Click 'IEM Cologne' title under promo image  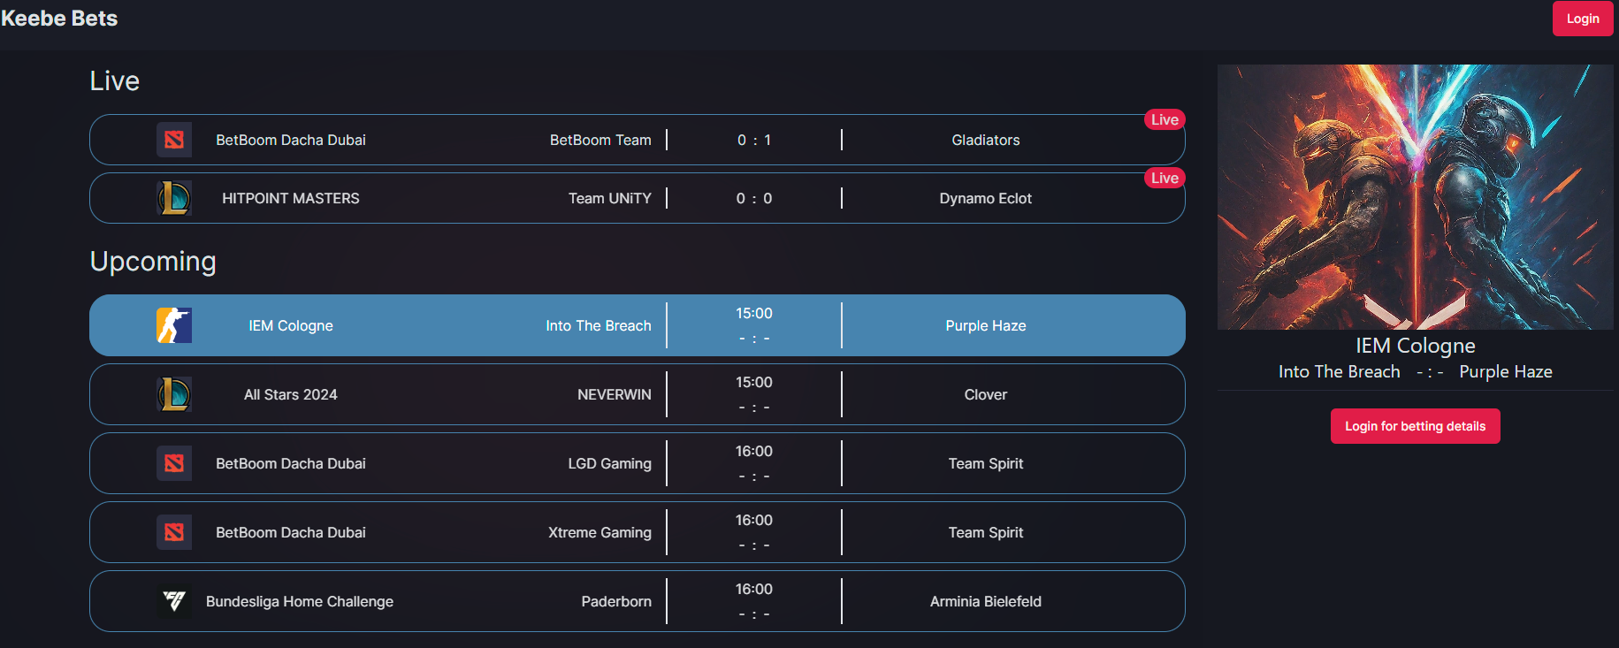tap(1416, 346)
